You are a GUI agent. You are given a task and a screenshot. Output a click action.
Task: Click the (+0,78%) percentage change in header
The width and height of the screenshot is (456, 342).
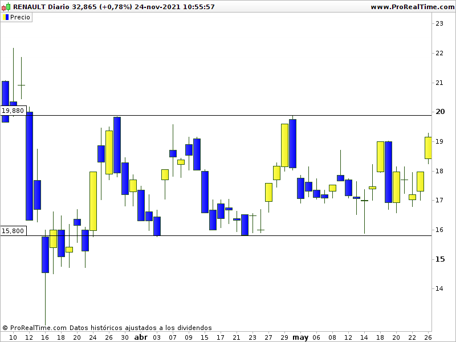pyautogui.click(x=115, y=7)
